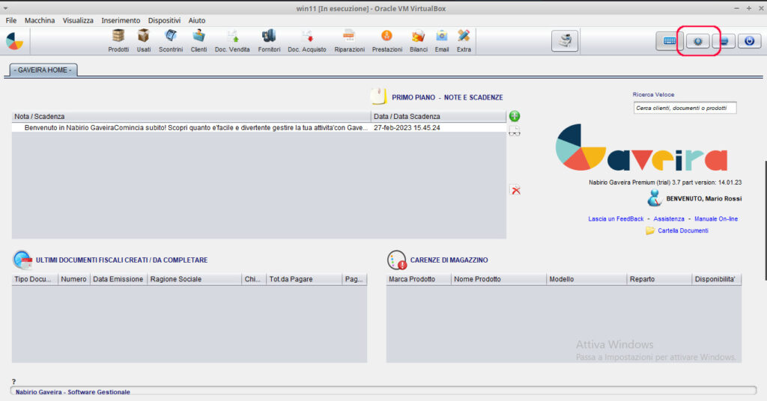Click the Reparto column header
The height and width of the screenshot is (401, 767).
(x=659, y=279)
